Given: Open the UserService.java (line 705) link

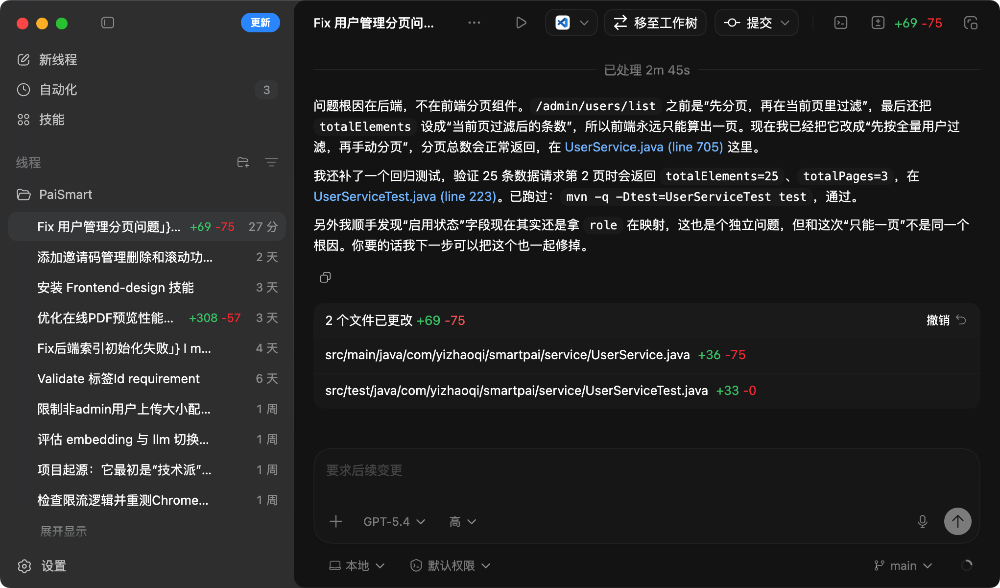Looking at the screenshot, I should 643,147.
